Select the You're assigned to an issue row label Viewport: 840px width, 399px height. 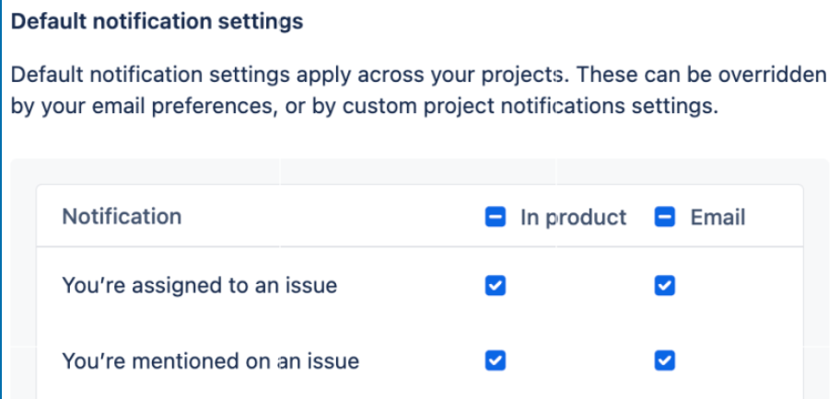tap(199, 286)
